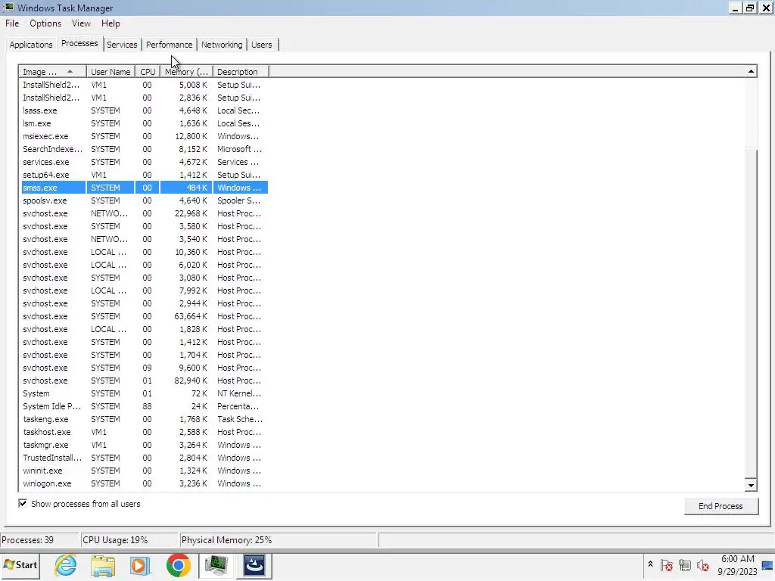Viewport: 775px width, 581px height.
Task: Open the File menu
Action: (12, 23)
